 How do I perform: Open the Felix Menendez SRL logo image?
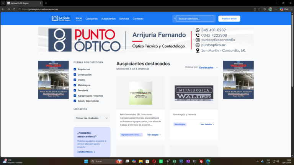tap(140, 93)
